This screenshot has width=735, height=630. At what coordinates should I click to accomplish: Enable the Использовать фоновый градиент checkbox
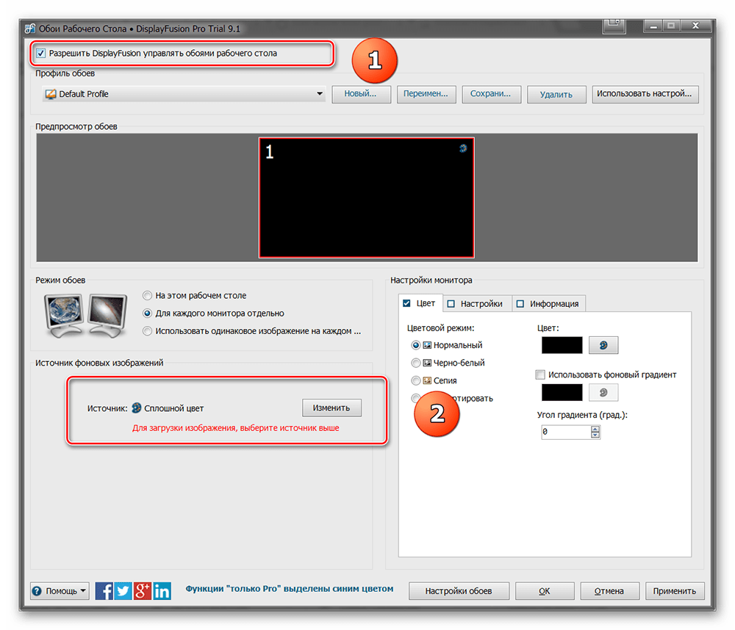coord(541,374)
